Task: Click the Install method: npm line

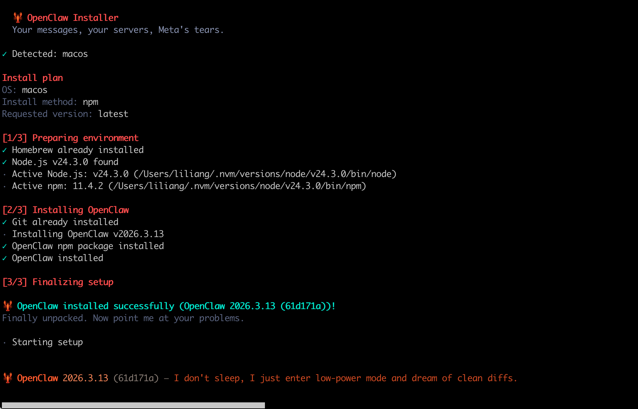Action: [x=50, y=102]
